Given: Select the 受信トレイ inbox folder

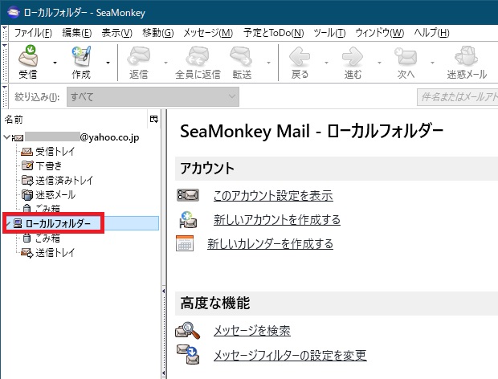Looking at the screenshot, I should [x=55, y=151].
